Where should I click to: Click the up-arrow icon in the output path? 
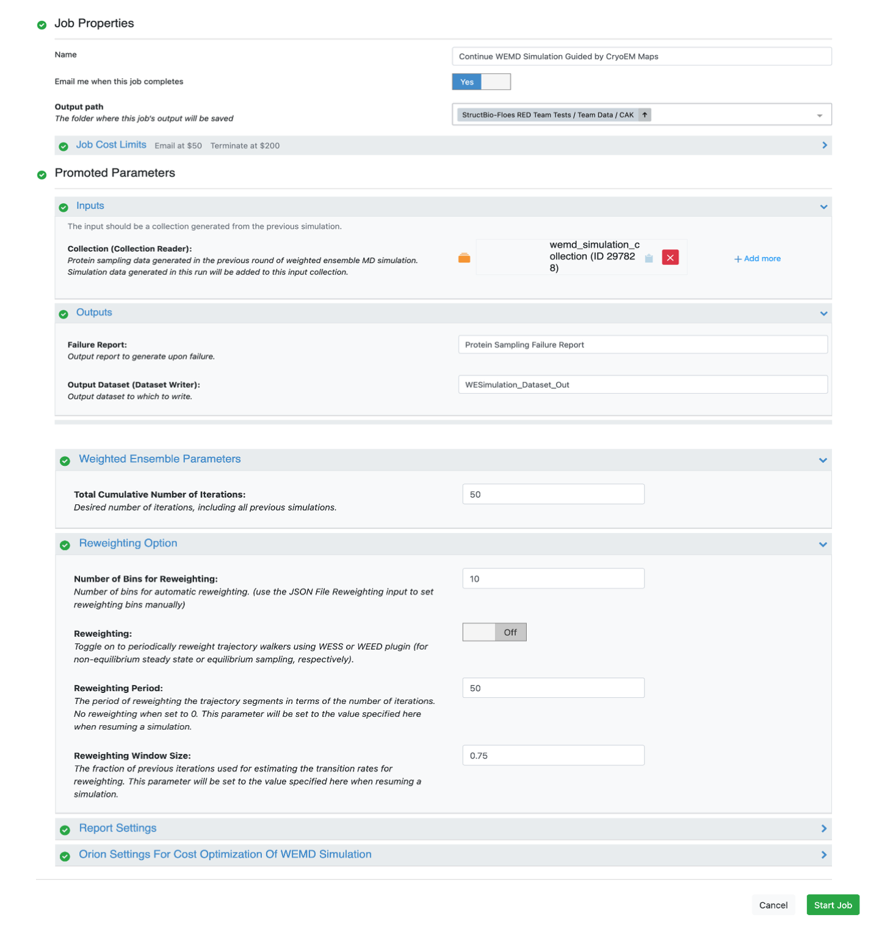click(645, 115)
